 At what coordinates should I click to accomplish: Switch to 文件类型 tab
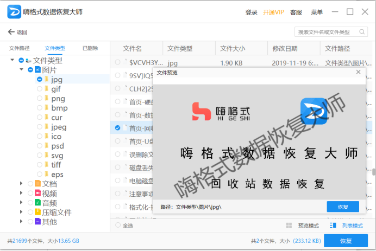(55, 48)
